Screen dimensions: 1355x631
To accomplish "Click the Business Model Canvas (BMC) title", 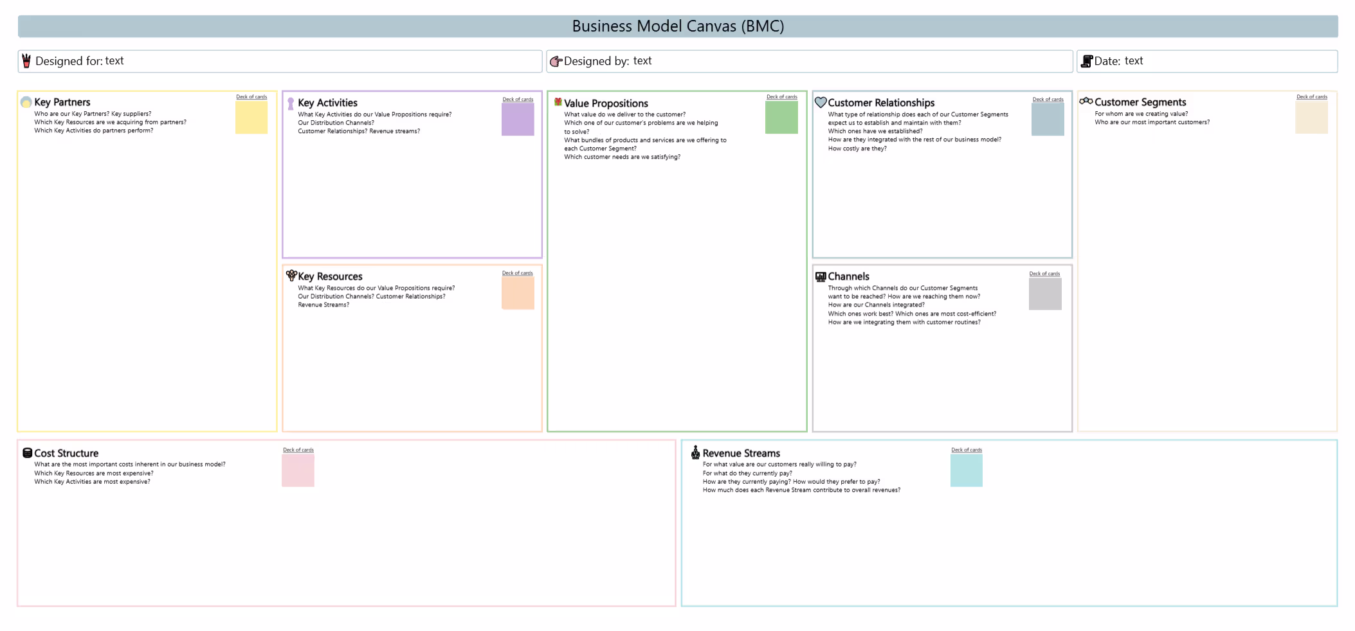I will click(678, 26).
